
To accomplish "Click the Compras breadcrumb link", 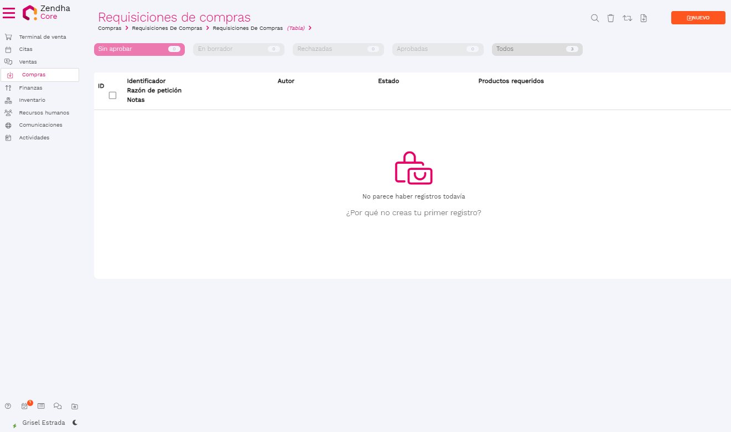I will [x=110, y=28].
